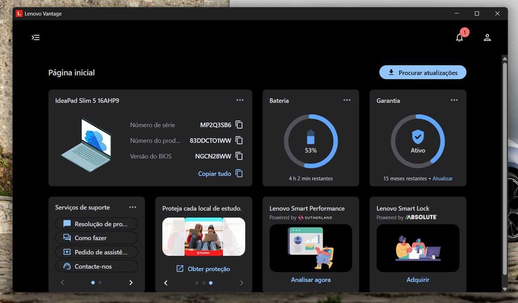Click '4 h 2 min restantes' text
Image resolution: width=518 pixels, height=303 pixels.
(x=311, y=178)
